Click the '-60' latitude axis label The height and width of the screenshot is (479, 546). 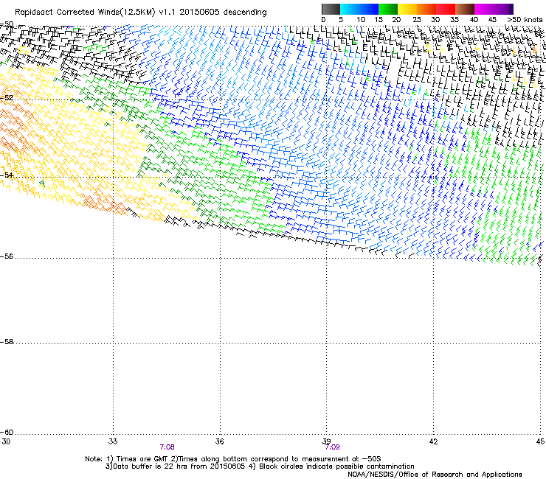pos(7,432)
